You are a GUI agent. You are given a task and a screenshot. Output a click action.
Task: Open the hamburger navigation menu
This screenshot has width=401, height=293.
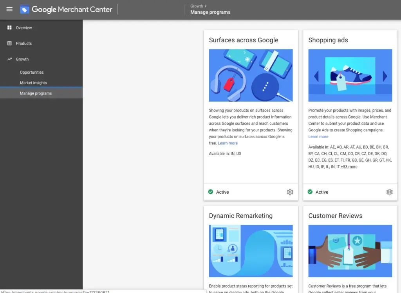click(9, 9)
